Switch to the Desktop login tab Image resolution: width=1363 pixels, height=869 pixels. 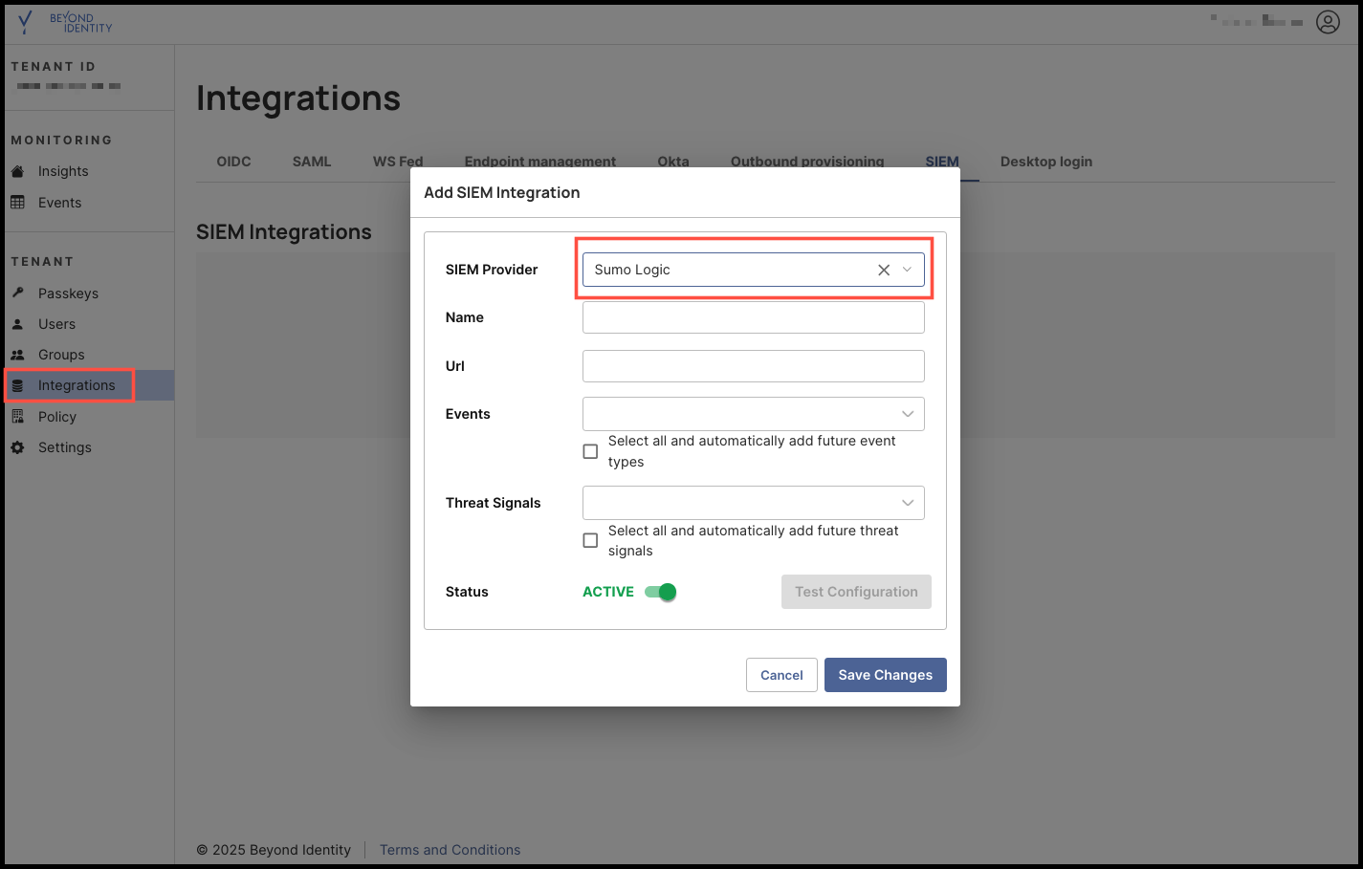pyautogui.click(x=1045, y=162)
